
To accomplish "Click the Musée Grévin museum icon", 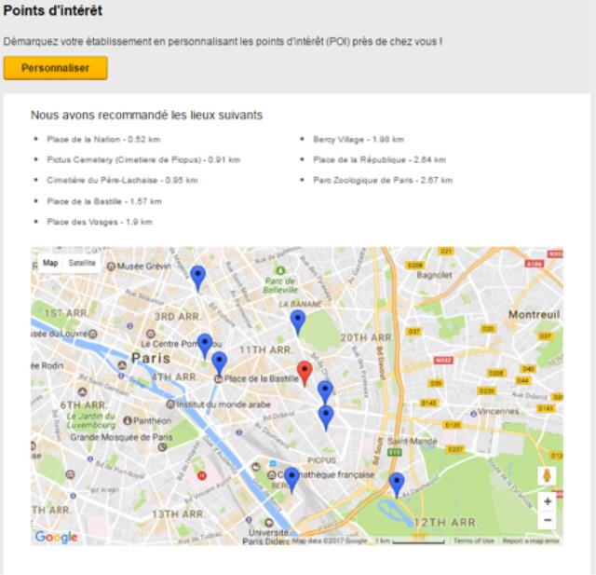I will 111,267.
